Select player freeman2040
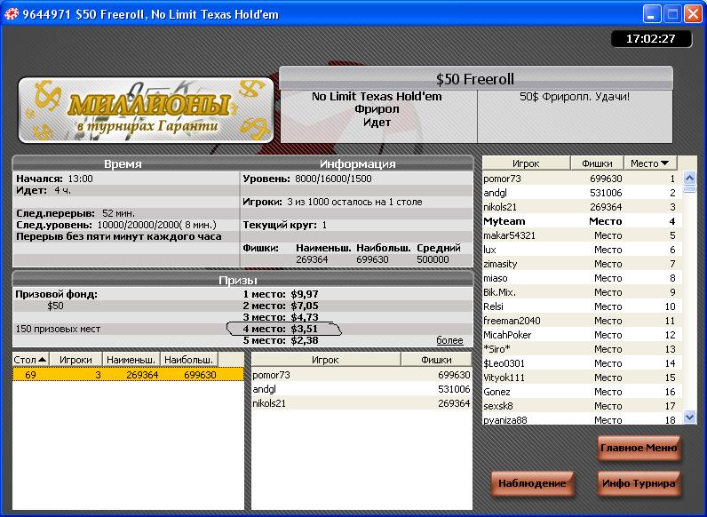 pyautogui.click(x=582, y=321)
